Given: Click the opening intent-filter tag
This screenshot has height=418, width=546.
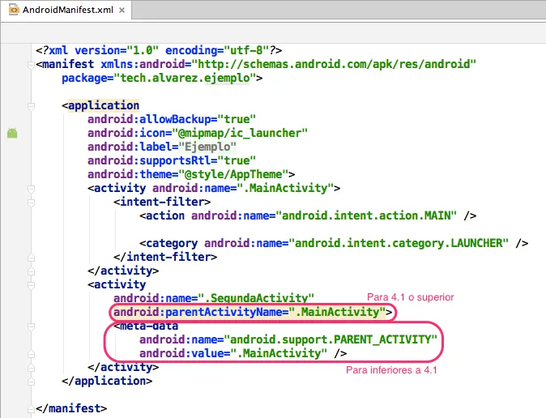Looking at the screenshot, I should 162,202.
